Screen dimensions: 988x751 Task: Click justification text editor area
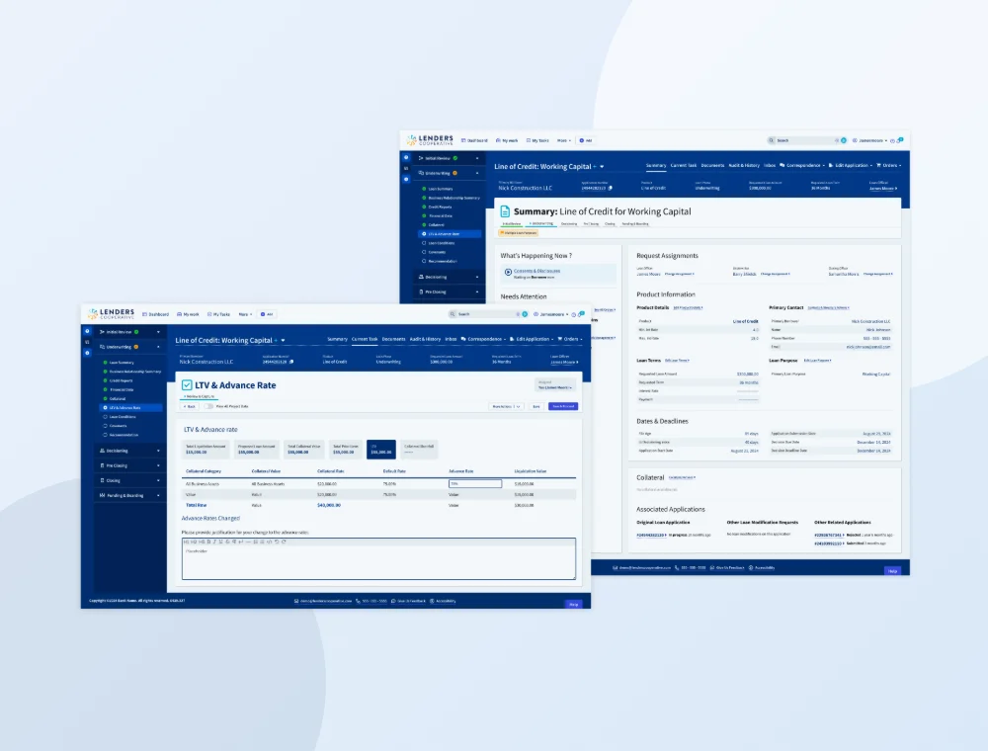point(378,562)
